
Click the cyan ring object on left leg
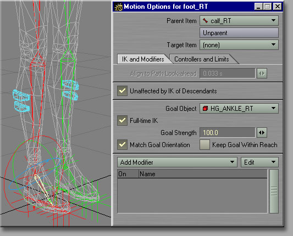[x=21, y=100]
